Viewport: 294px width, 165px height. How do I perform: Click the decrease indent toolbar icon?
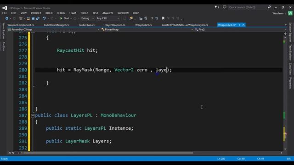[x=141, y=18]
